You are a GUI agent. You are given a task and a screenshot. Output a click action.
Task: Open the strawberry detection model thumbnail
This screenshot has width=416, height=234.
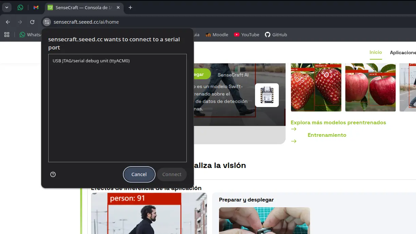(316, 87)
